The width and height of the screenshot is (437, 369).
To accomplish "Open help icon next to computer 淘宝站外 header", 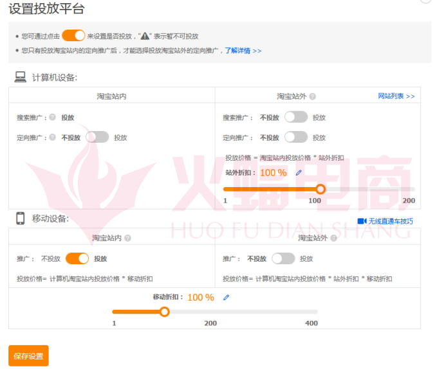I will click(x=313, y=96).
